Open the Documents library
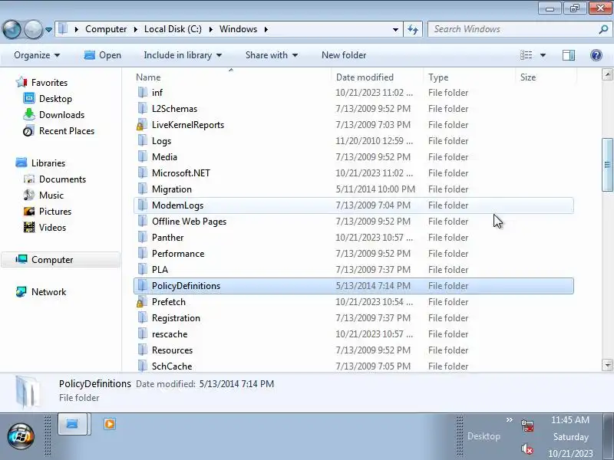 click(x=62, y=179)
